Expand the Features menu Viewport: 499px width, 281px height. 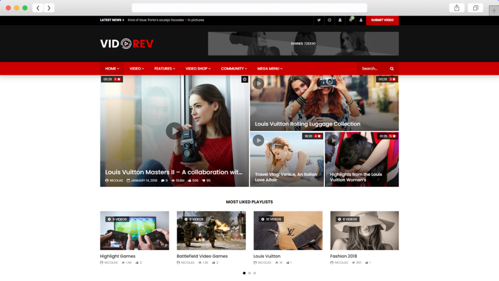165,68
